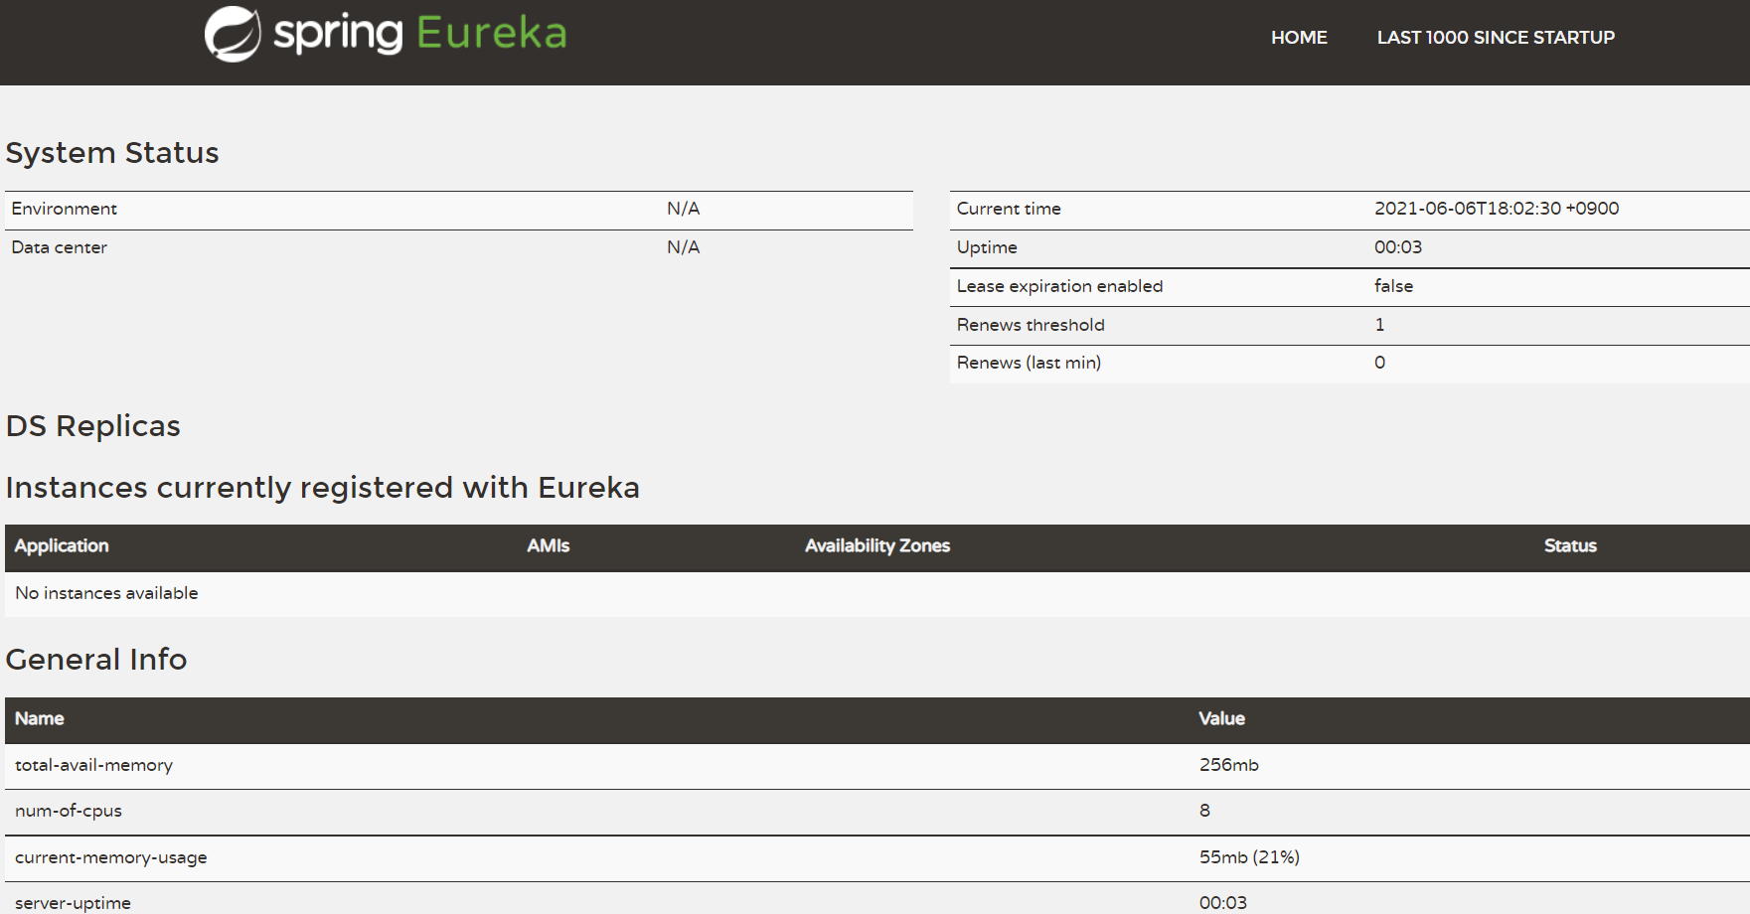Click the N/A value for Data center

tap(684, 247)
